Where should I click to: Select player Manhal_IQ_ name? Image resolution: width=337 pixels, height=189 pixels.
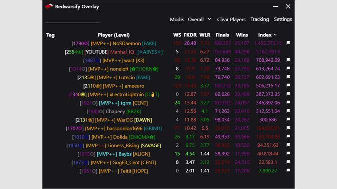click(123, 52)
